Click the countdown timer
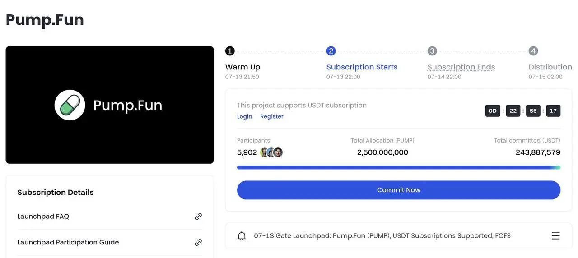 pos(522,111)
